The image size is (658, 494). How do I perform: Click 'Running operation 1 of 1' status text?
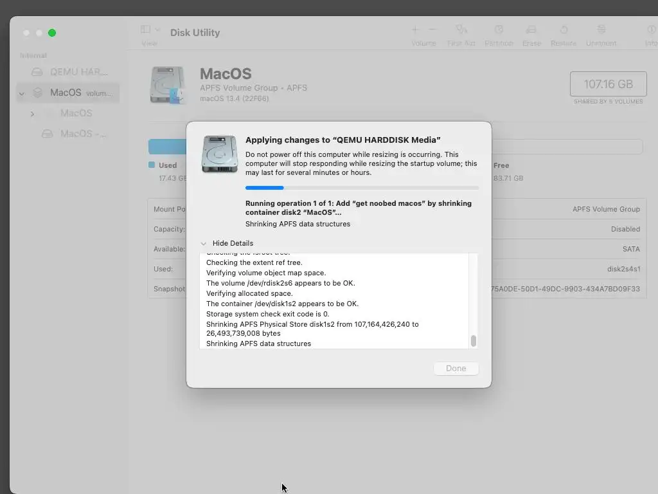pos(359,208)
